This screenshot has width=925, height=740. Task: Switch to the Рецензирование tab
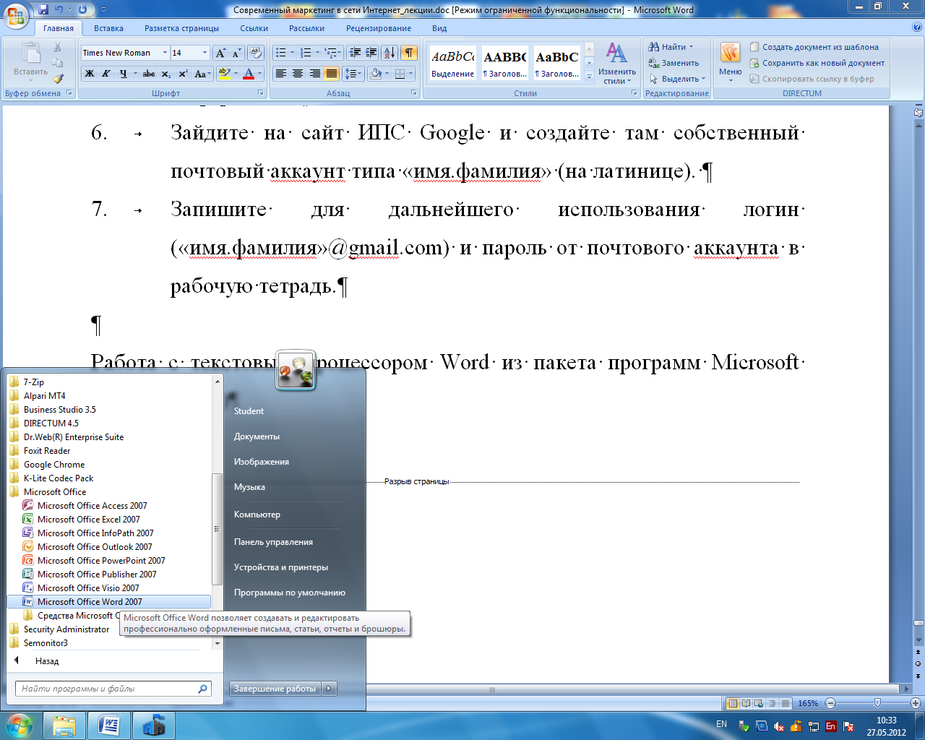(x=379, y=28)
